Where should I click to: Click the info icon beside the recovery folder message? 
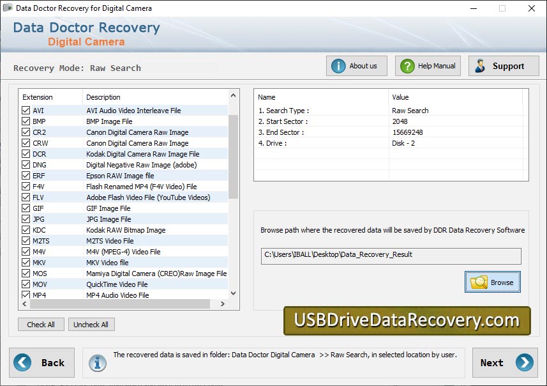pos(97,362)
